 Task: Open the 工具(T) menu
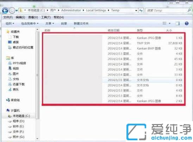click(x=46, y=17)
